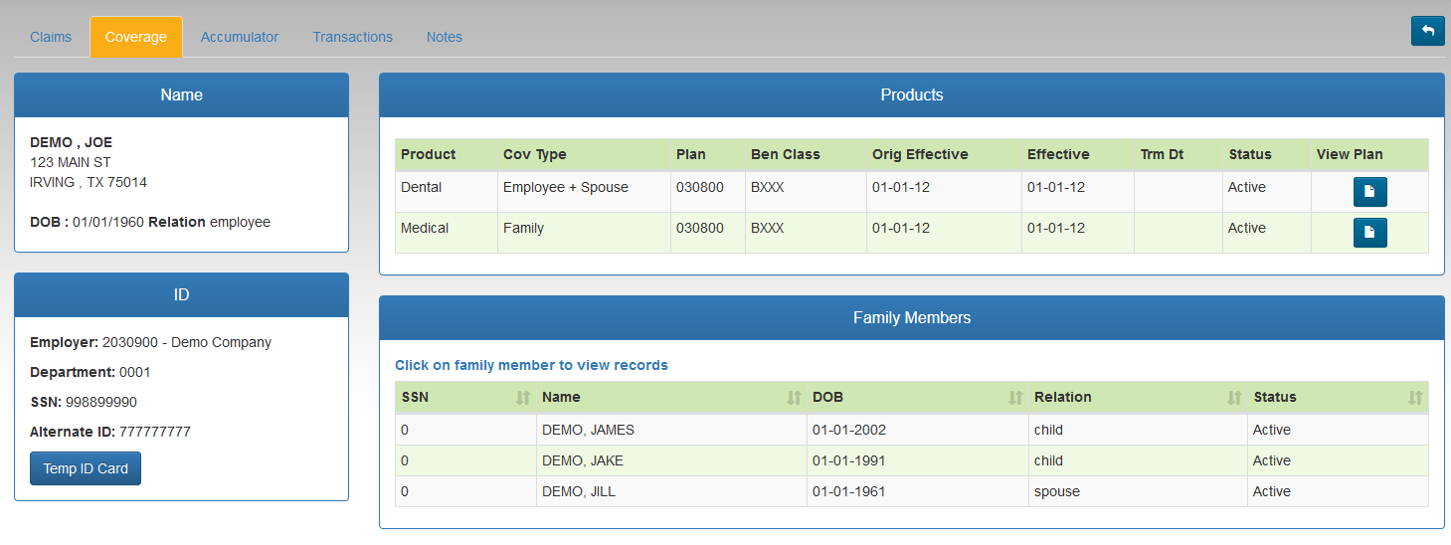Open records for DEMO, JAKE
This screenshot has height=545, width=1451.
pos(912,460)
